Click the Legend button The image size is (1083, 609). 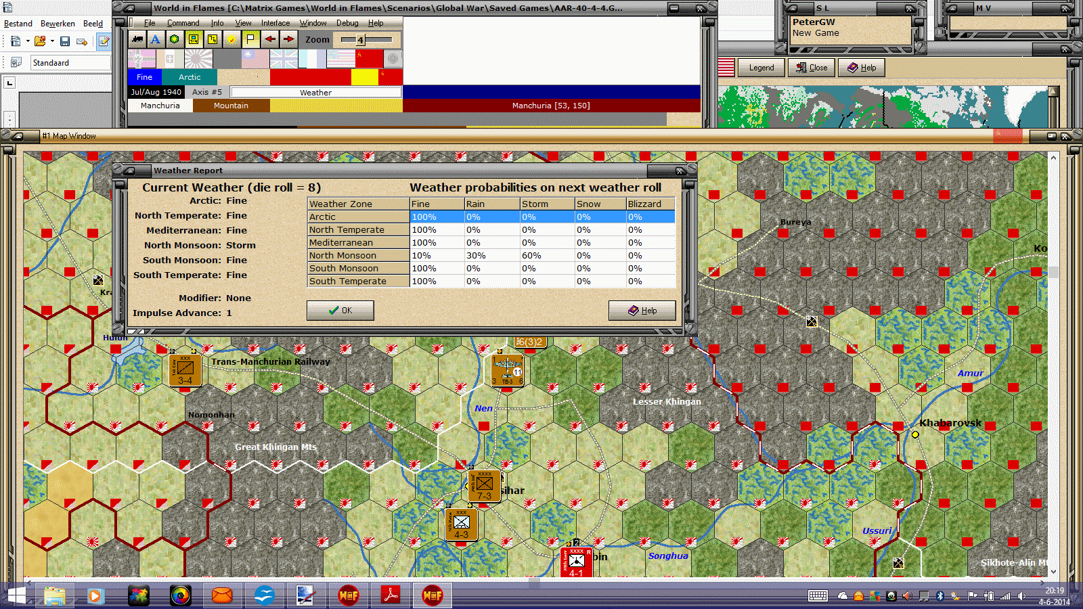click(x=761, y=68)
